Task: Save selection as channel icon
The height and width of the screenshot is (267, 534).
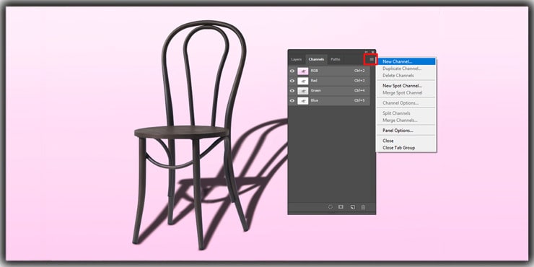Action: (341, 206)
